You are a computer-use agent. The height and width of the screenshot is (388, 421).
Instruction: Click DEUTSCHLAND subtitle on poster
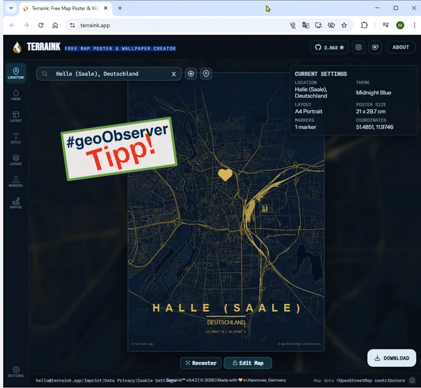[x=226, y=322]
